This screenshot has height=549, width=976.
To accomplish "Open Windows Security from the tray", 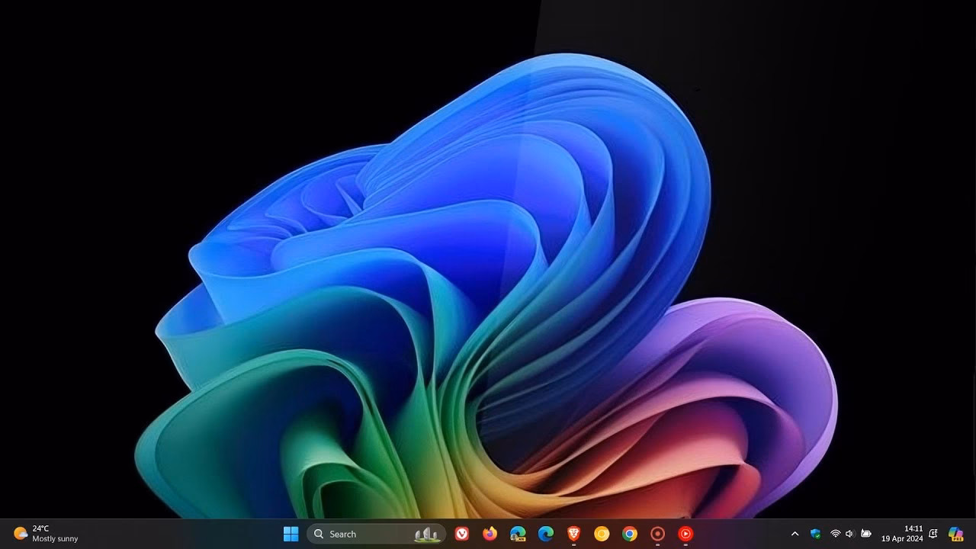I will tap(815, 534).
